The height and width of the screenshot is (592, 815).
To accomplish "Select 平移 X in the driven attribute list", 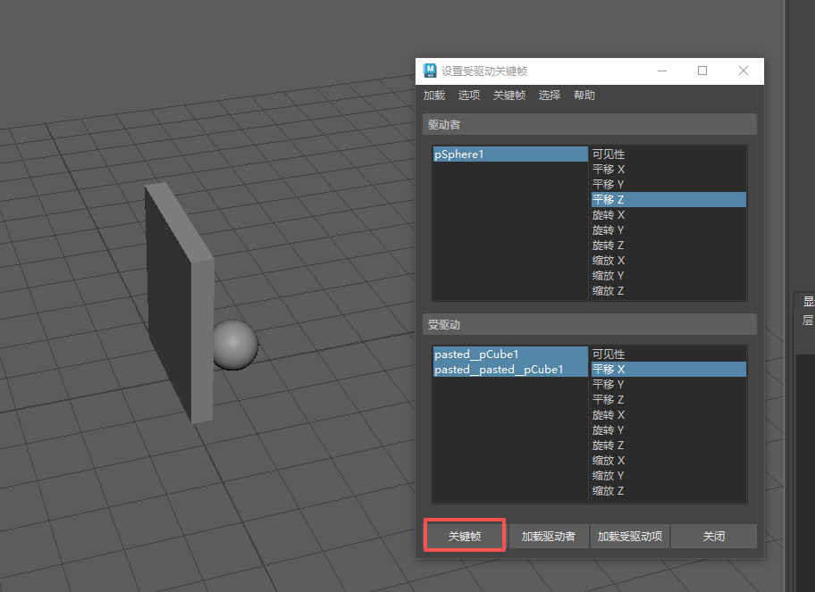I will (669, 370).
